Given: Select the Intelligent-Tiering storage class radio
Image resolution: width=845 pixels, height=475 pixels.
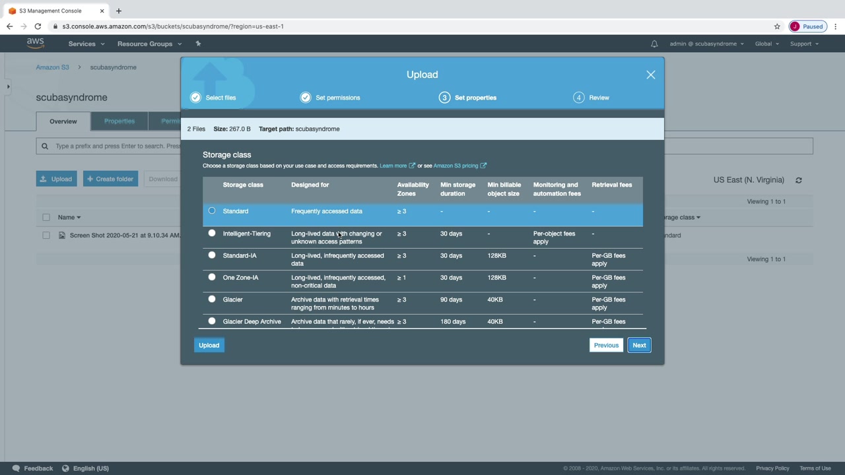Looking at the screenshot, I should pyautogui.click(x=212, y=233).
